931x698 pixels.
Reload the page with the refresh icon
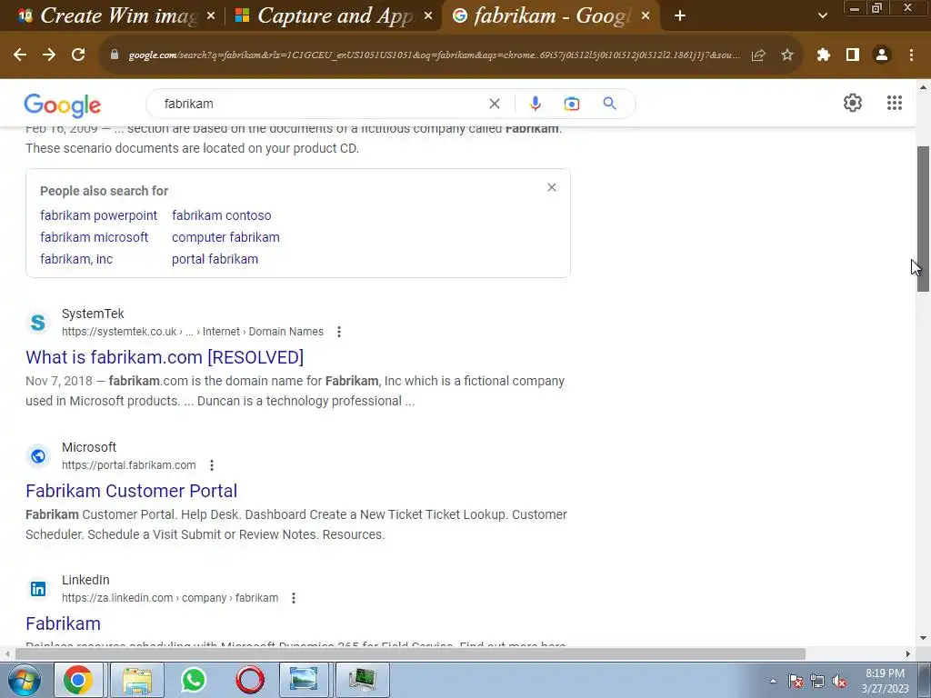coord(78,55)
